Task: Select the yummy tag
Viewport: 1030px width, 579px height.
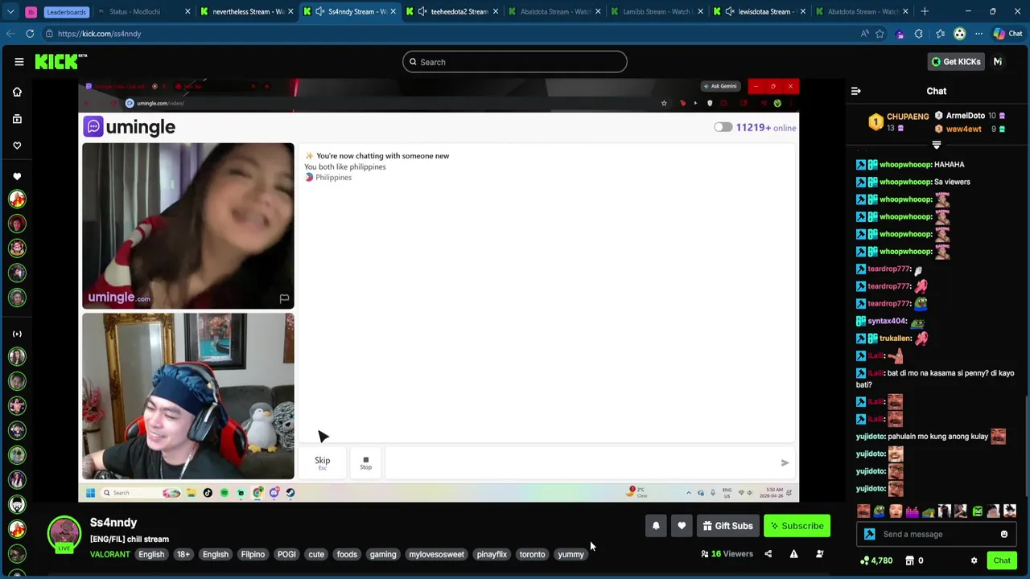Action: click(x=571, y=554)
